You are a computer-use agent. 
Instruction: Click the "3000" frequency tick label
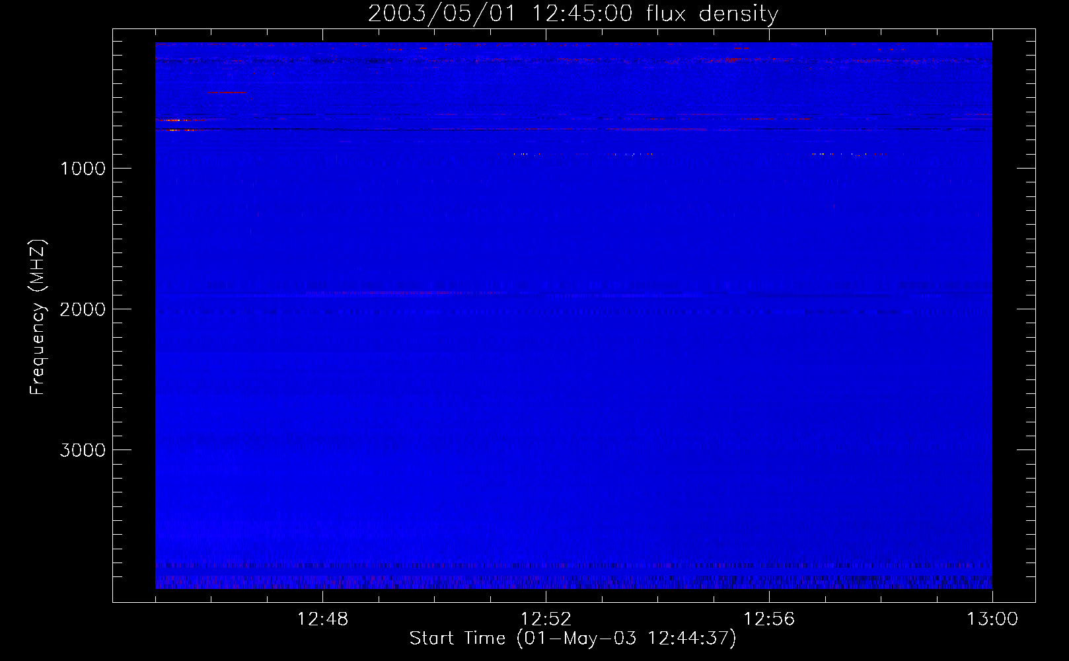[83, 450]
